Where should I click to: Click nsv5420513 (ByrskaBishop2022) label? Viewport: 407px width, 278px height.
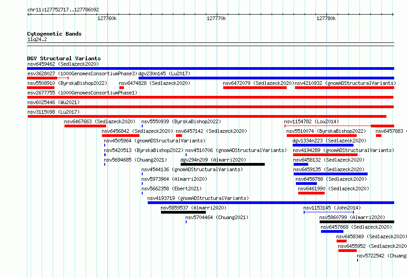click(x=144, y=150)
